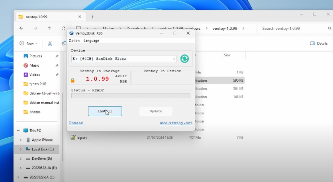Open Videos in the sidebar
Screen dimensions: 333x182
tap(35, 75)
